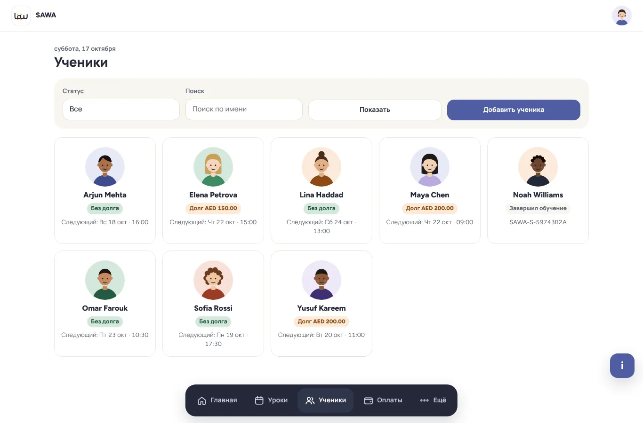Focus the Поиск по имени search field

click(244, 110)
